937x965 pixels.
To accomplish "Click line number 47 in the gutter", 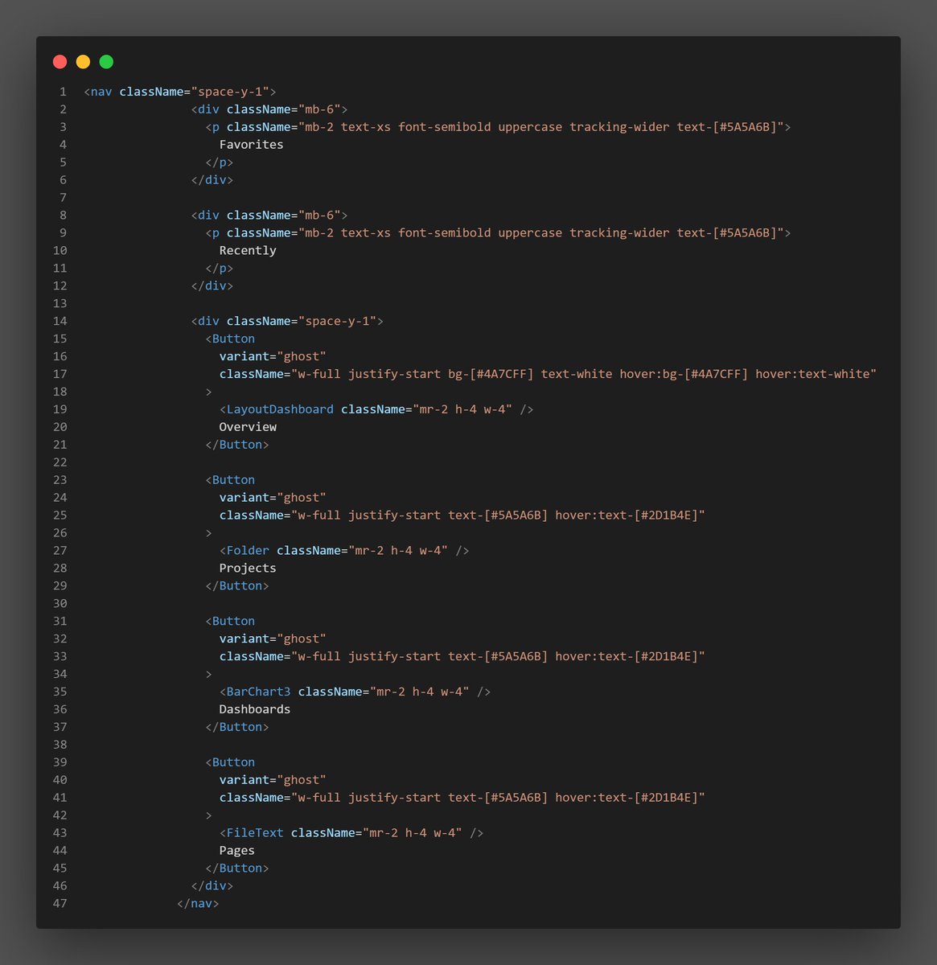I will [60, 904].
